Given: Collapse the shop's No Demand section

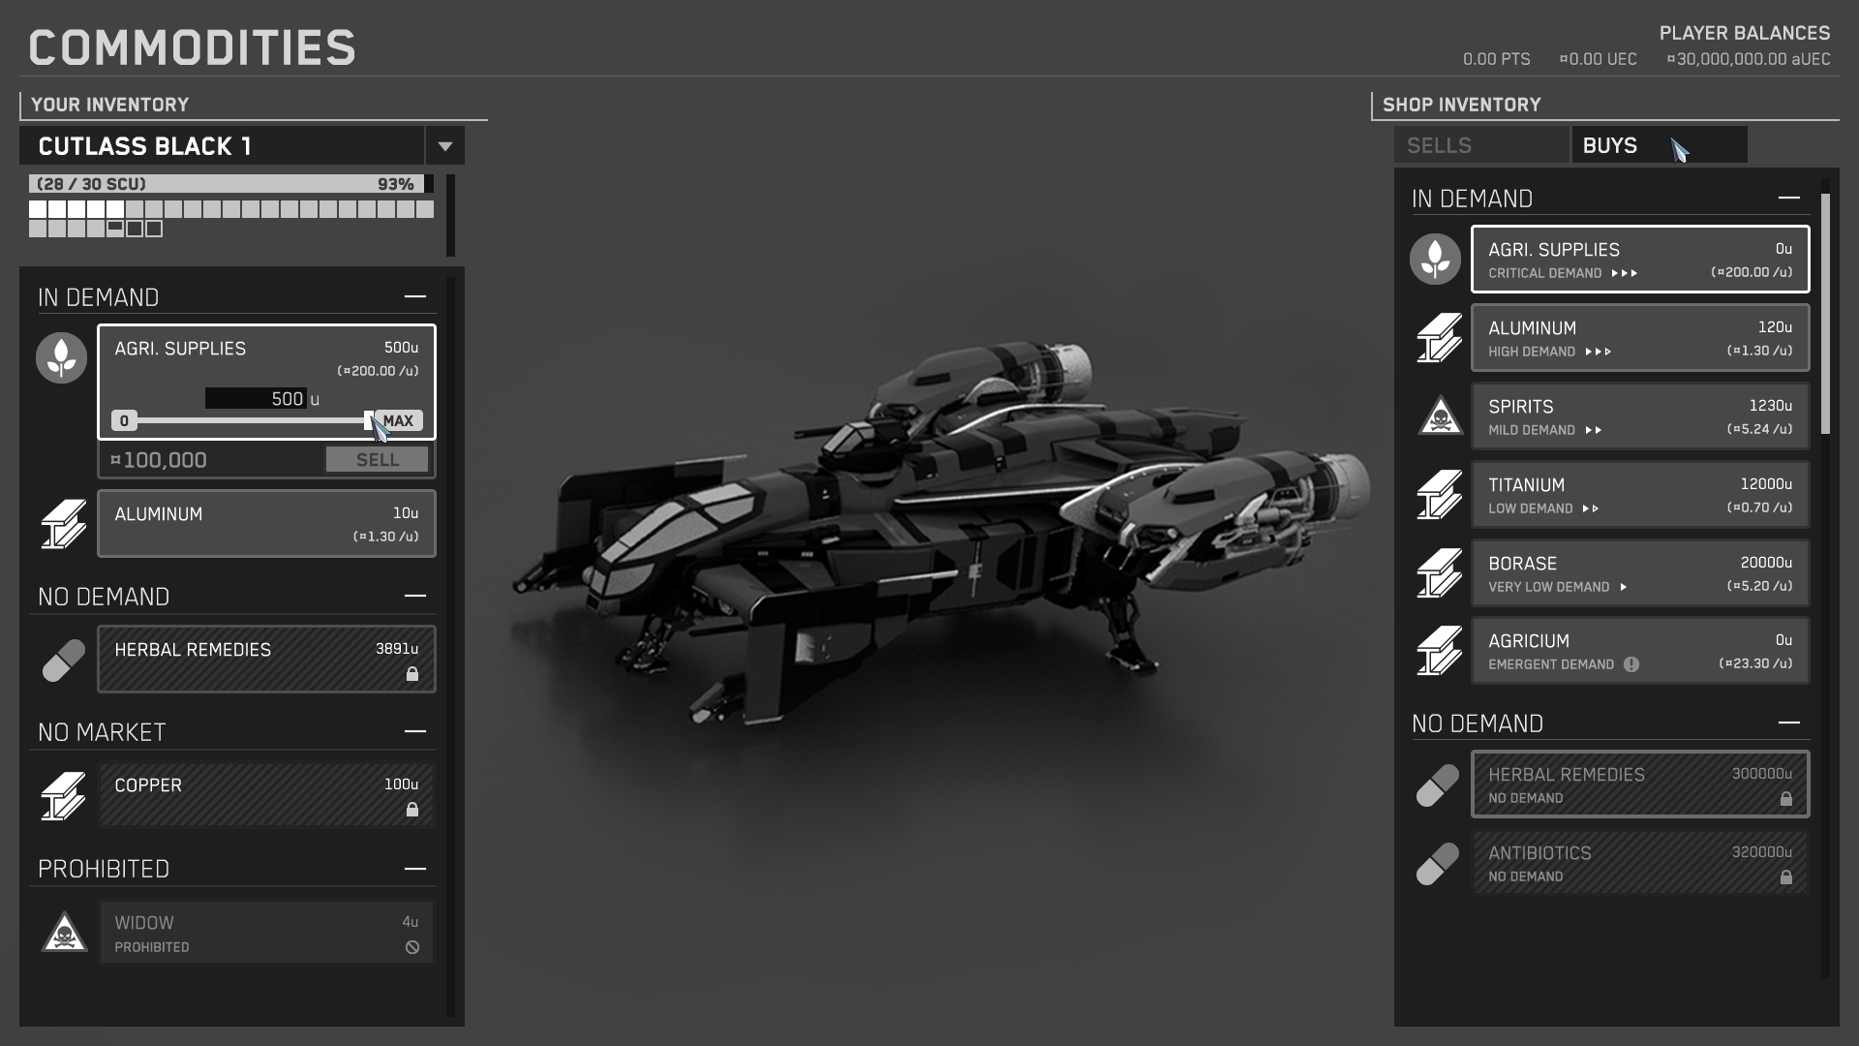Looking at the screenshot, I should pos(1788,723).
